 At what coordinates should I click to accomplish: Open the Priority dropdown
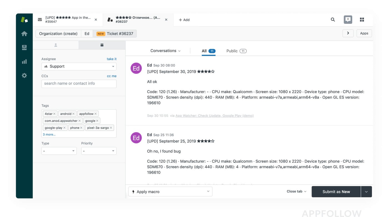coord(99,151)
